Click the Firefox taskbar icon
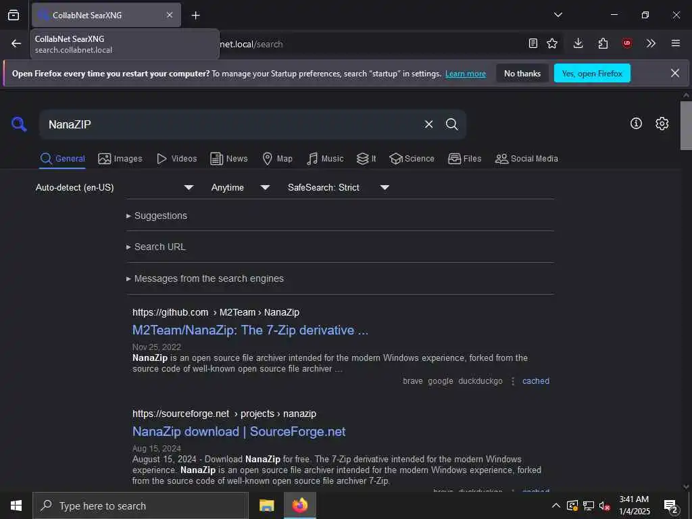 click(x=299, y=505)
